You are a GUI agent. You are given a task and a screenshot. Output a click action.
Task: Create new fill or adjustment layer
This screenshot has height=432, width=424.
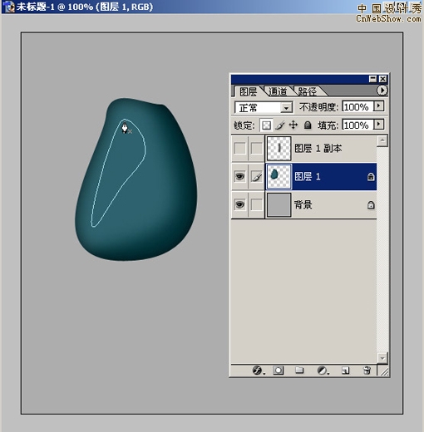[323, 371]
